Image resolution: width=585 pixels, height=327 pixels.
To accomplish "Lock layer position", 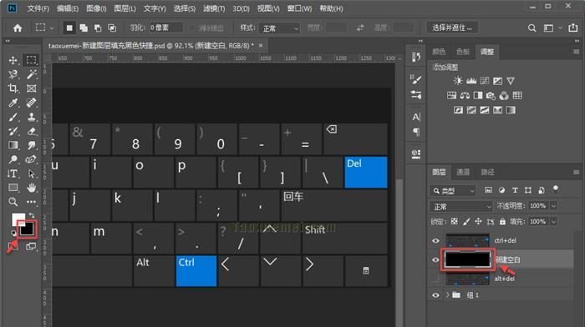I will 478,222.
